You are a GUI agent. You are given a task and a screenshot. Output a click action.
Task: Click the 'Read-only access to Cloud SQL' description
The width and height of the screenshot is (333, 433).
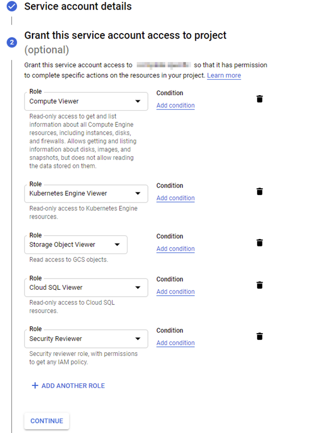72,306
